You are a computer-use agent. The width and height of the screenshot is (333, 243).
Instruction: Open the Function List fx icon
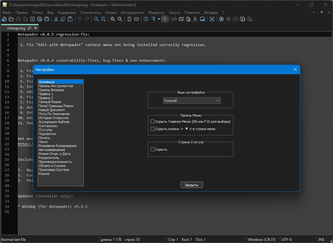[195, 19]
